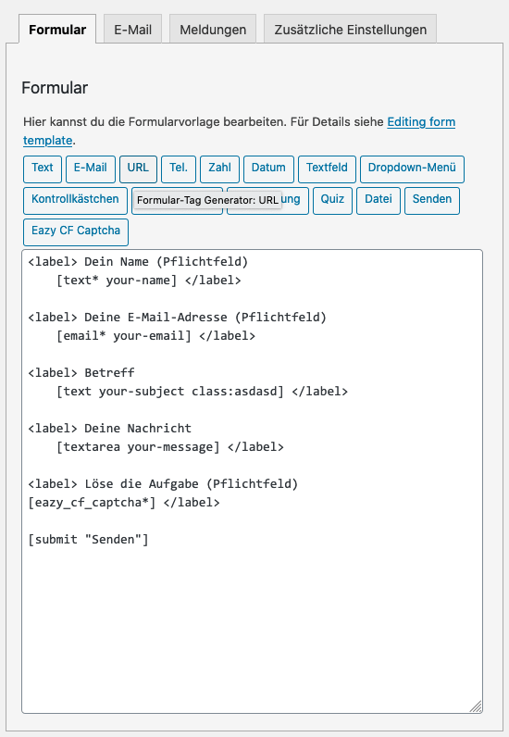Insert a Kontrollkästchen tag
This screenshot has width=509, height=737.
[x=75, y=200]
